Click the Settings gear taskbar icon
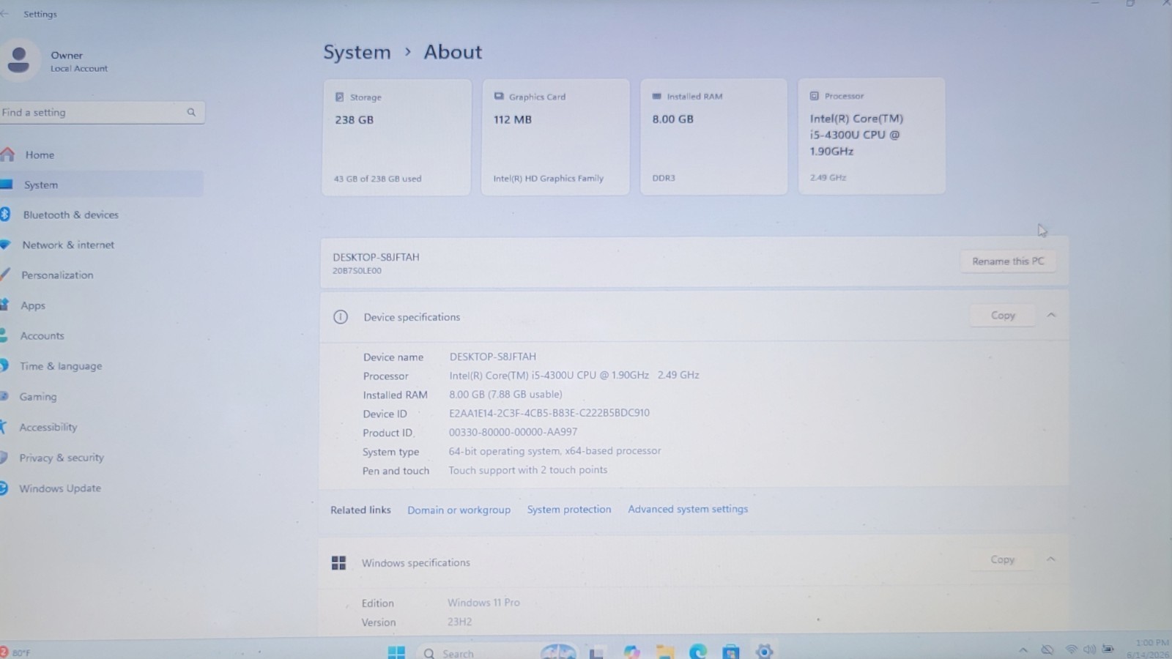Image resolution: width=1172 pixels, height=659 pixels. click(x=765, y=651)
